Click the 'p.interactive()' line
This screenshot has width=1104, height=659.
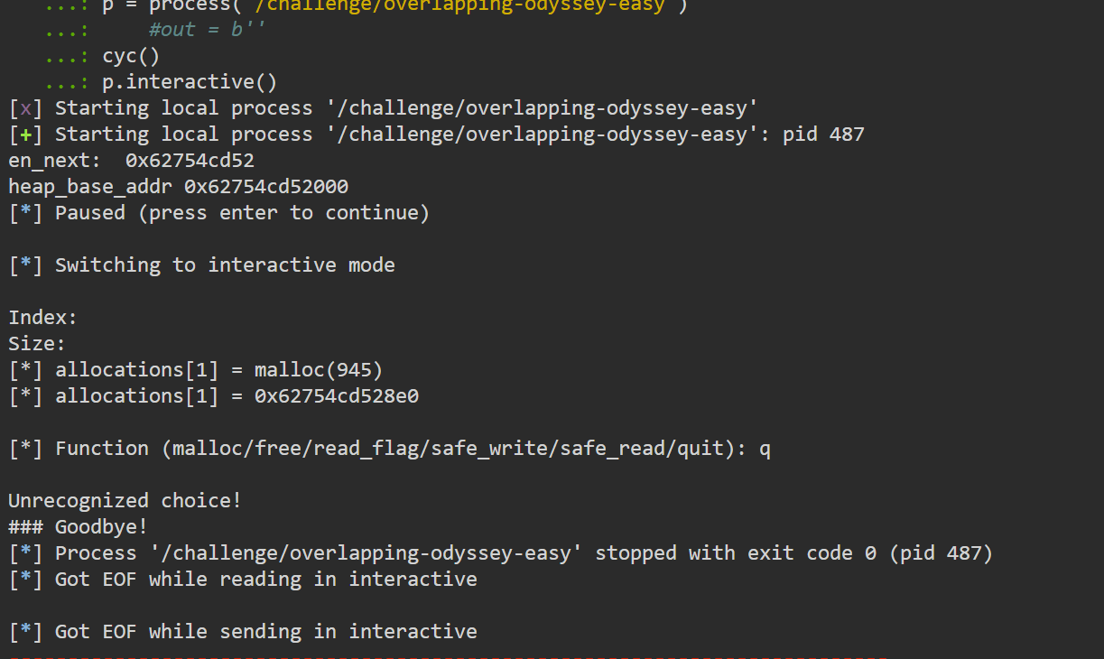pyautogui.click(x=190, y=82)
